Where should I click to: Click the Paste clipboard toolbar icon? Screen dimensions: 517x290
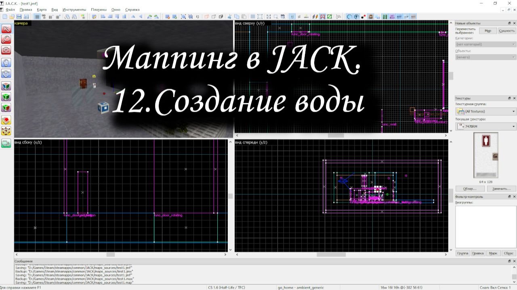click(x=244, y=17)
